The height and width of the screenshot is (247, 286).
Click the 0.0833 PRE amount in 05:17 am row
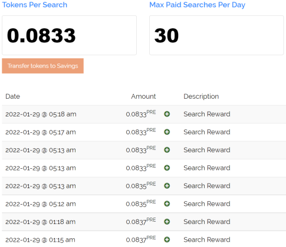(141, 131)
